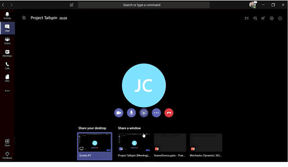Open the Store from the sidebar
This screenshot has width=288, height=167.
pos(7,143)
